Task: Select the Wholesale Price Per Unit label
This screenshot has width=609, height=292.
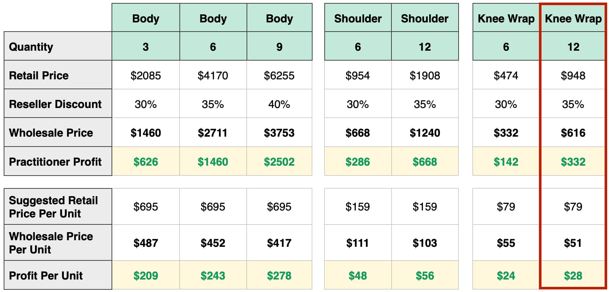Action: coord(58,242)
